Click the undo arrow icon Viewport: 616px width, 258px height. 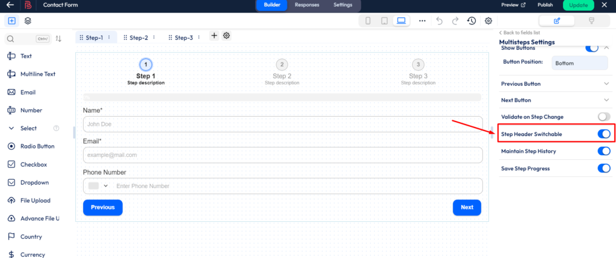pos(439,20)
